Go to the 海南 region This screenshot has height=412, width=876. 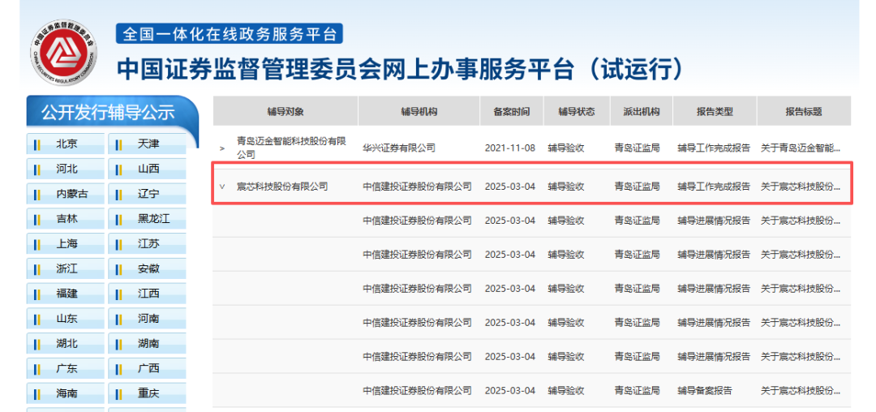tap(66, 393)
